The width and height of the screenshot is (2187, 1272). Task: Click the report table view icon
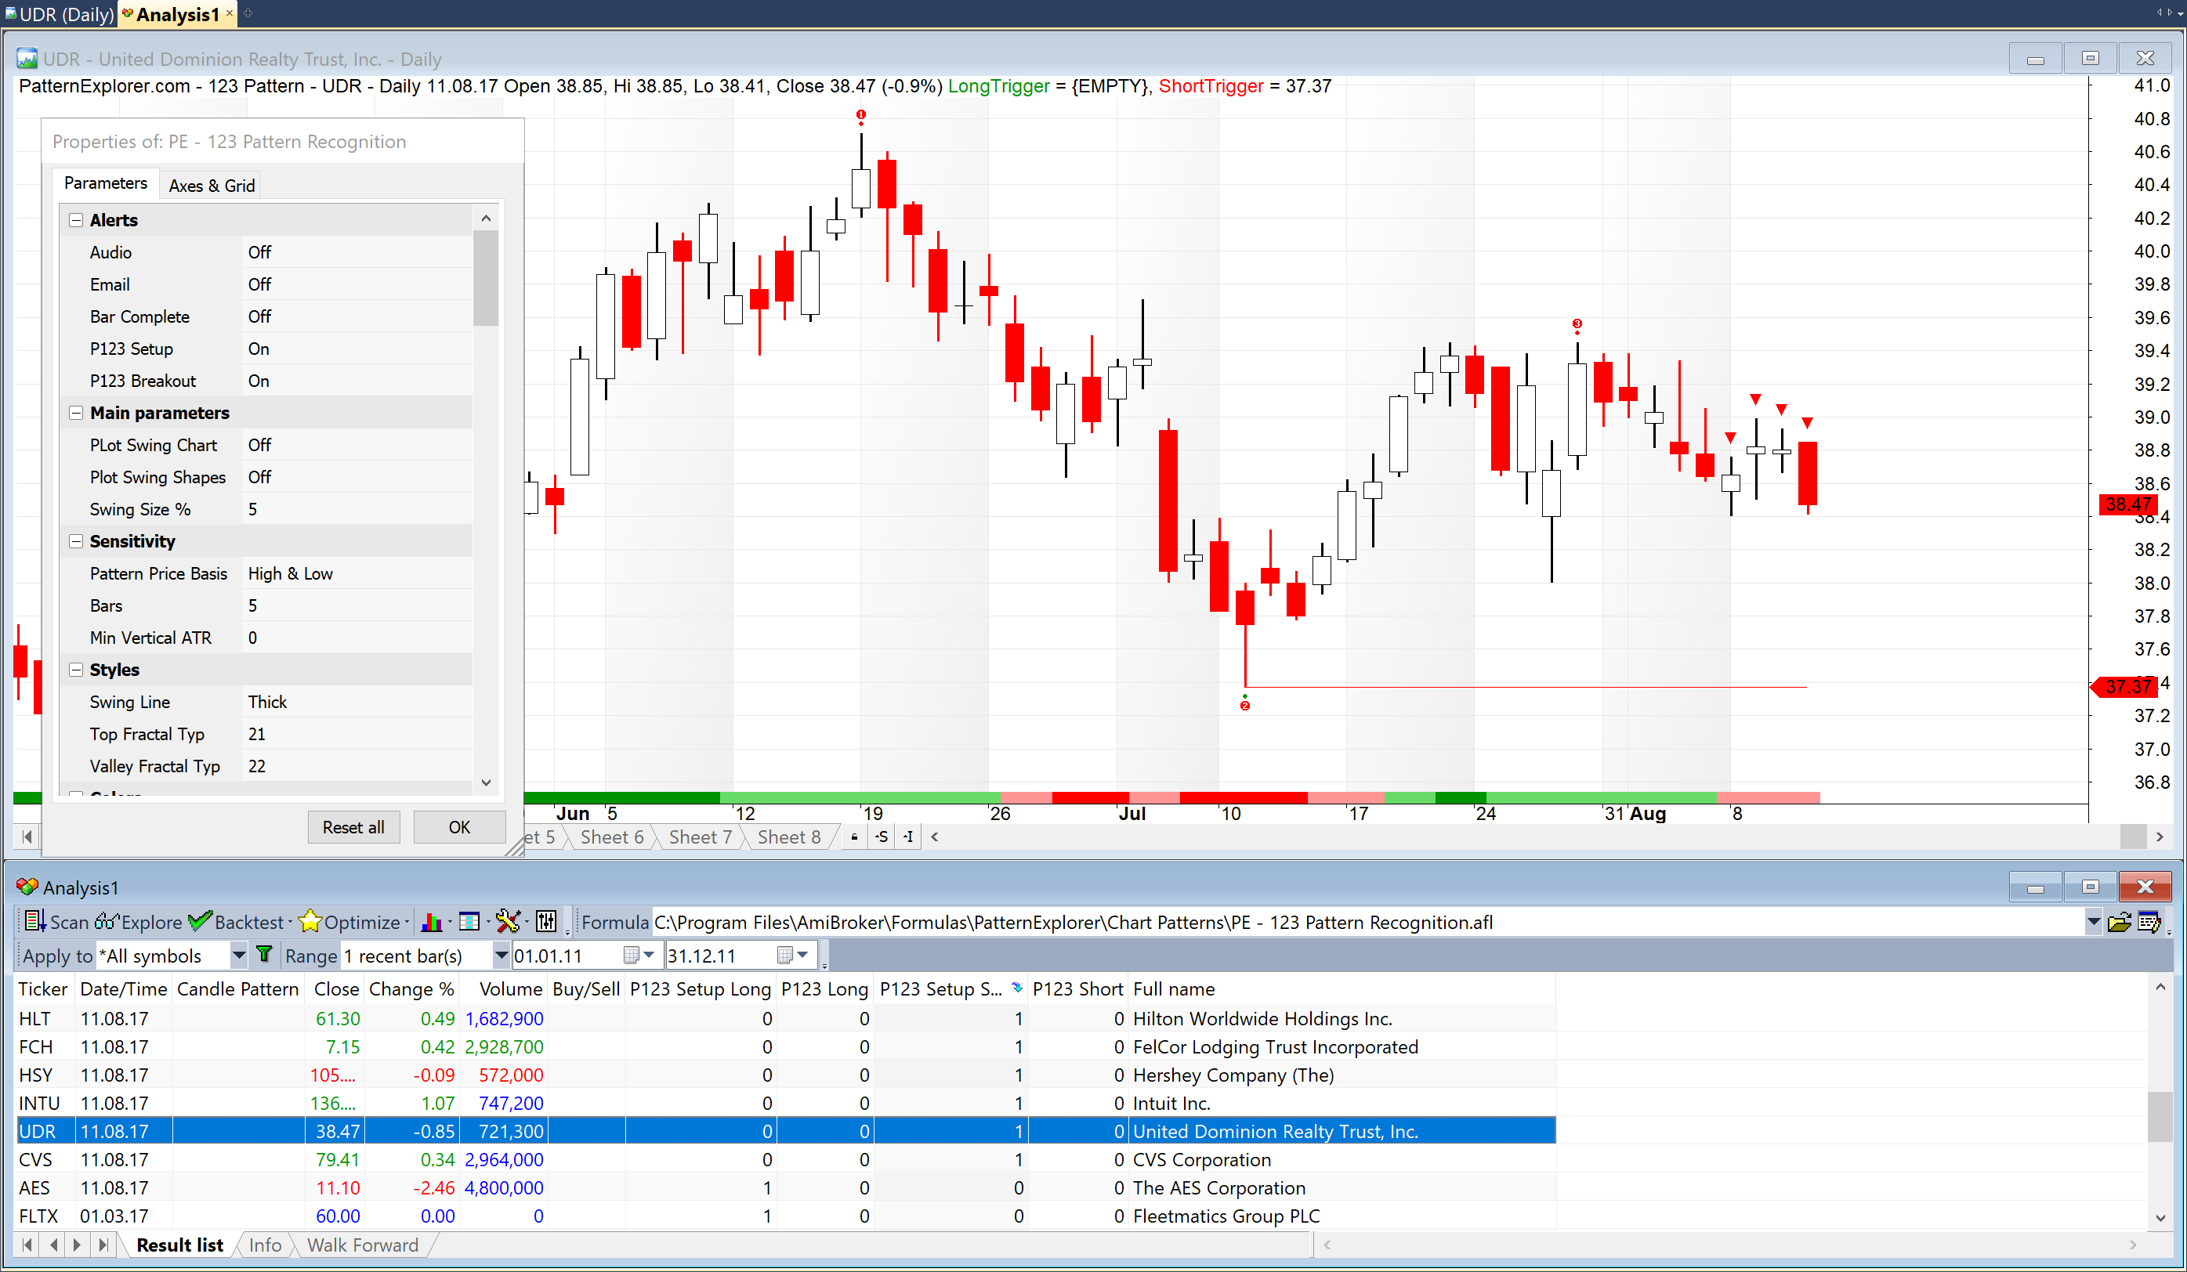469,921
